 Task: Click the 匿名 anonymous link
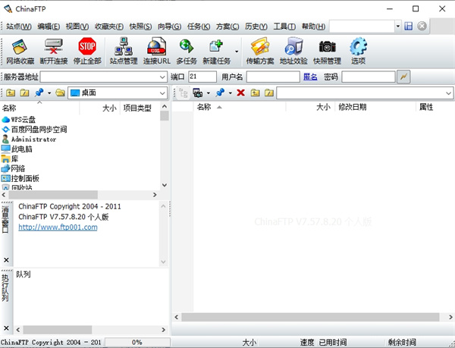tap(310, 77)
